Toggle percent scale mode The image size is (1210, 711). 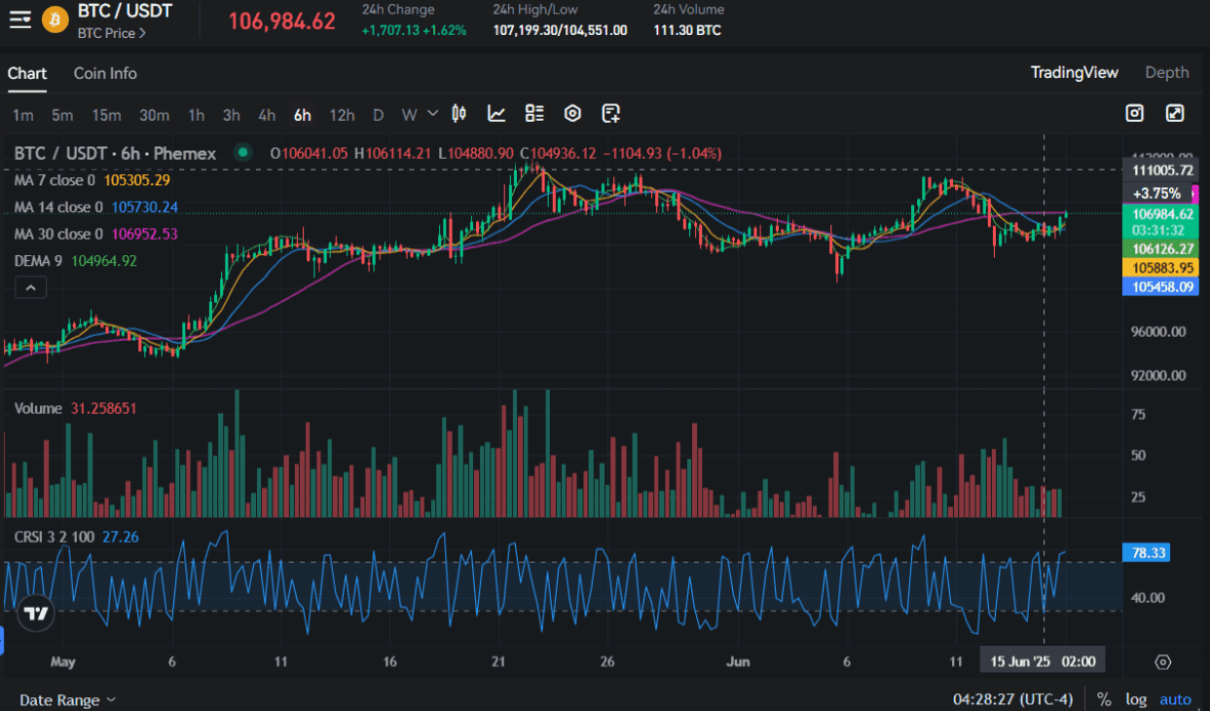1104,699
